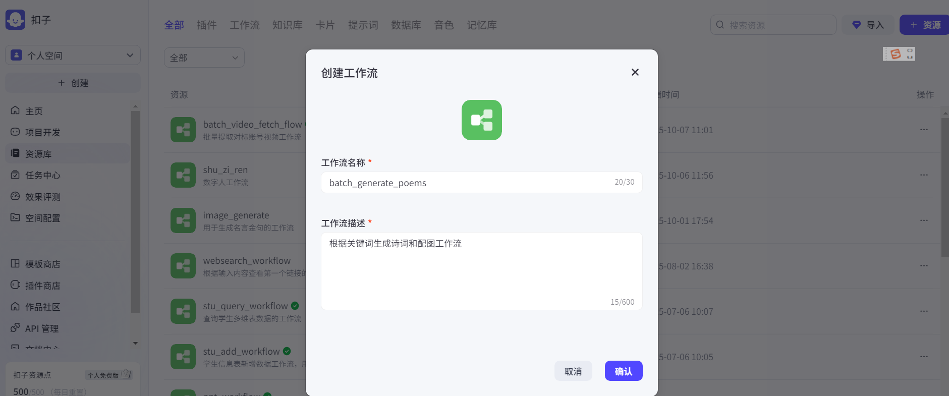Click the icon beside 项目开发
Image resolution: width=949 pixels, height=396 pixels.
point(15,132)
